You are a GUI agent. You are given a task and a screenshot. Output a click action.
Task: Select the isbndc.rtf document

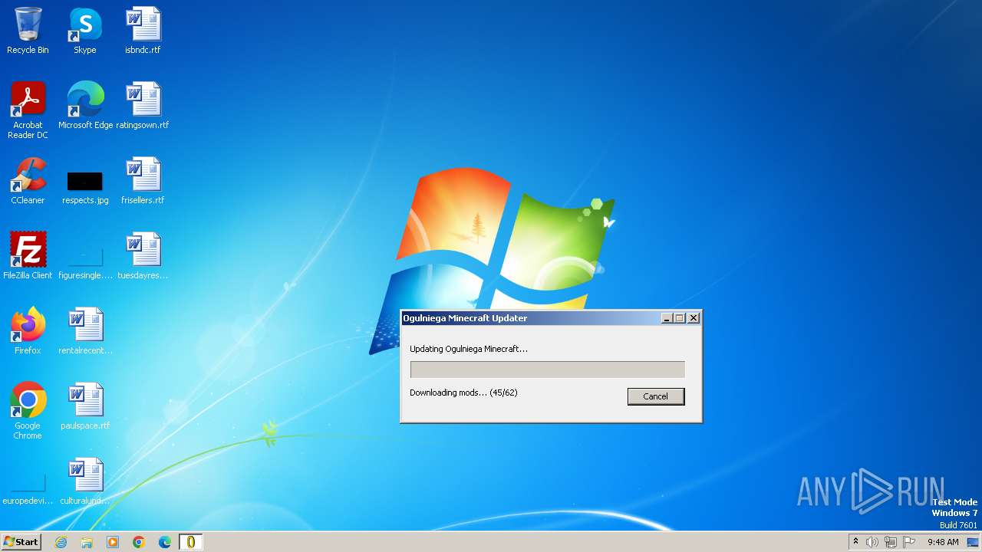[x=143, y=31]
